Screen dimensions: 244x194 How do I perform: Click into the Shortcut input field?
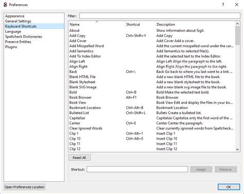137,169
